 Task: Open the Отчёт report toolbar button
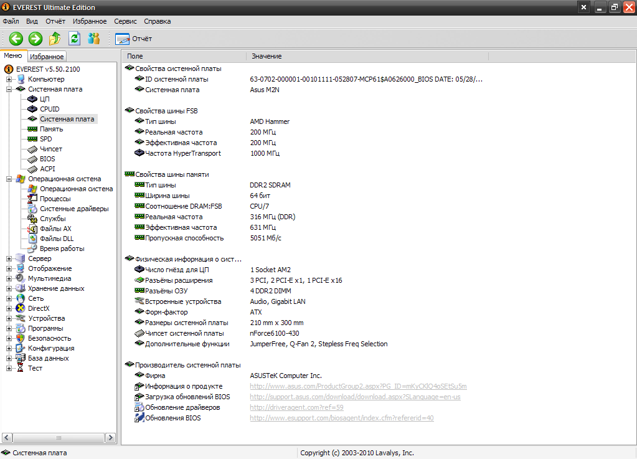pyautogui.click(x=134, y=39)
